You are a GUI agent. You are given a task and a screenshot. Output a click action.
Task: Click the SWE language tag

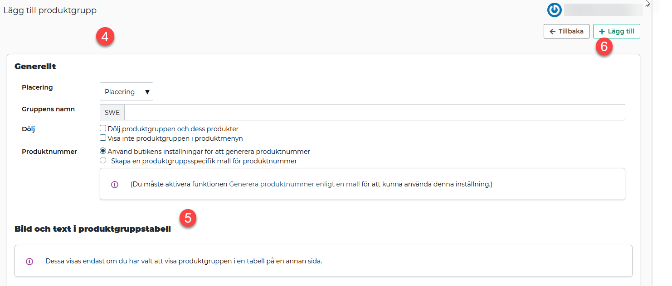click(x=112, y=112)
